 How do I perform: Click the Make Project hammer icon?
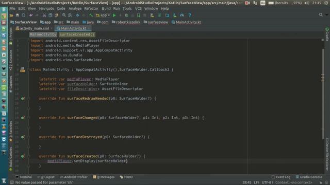click(x=91, y=15)
